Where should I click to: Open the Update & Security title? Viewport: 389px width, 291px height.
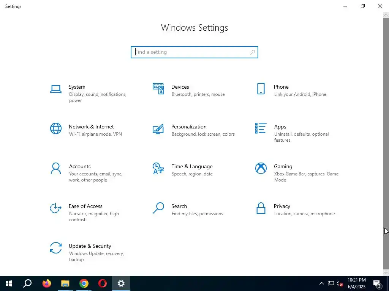click(x=90, y=246)
